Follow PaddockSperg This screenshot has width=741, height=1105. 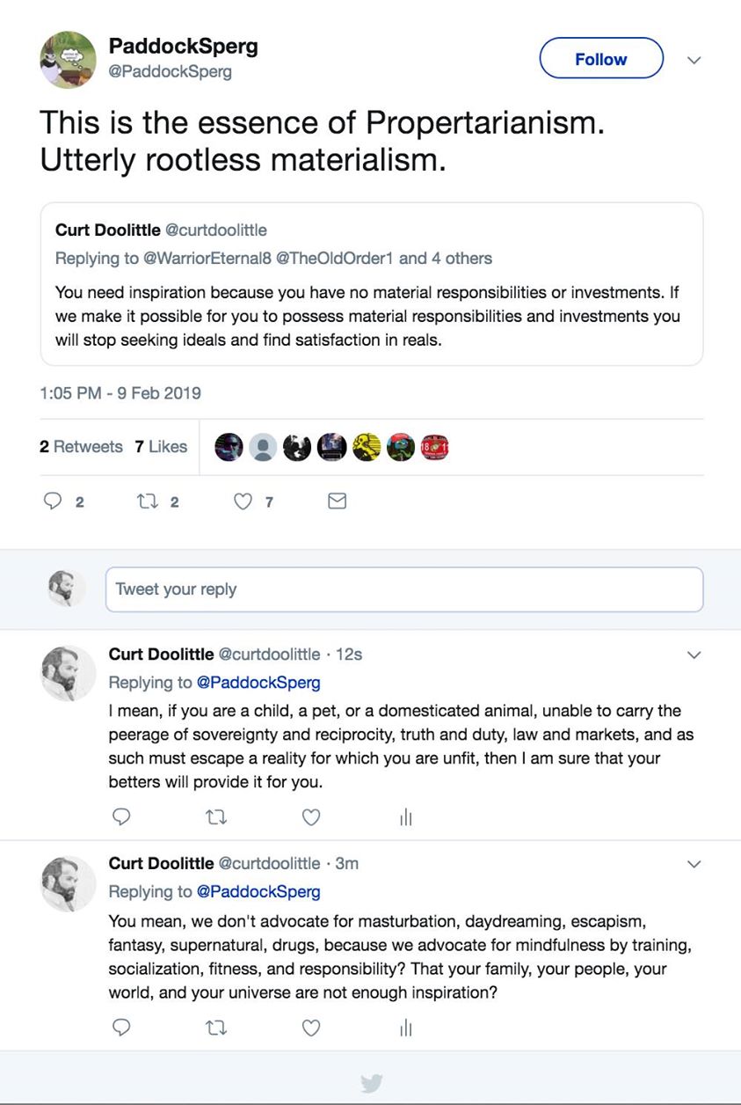[x=600, y=59]
